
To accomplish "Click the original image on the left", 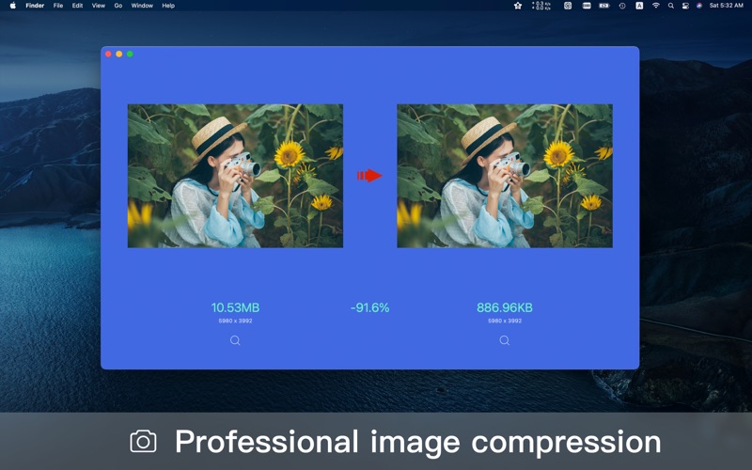I will tap(235, 176).
